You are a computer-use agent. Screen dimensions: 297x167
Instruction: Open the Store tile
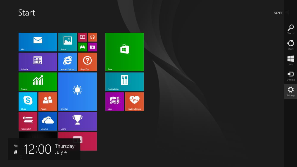tap(124, 52)
